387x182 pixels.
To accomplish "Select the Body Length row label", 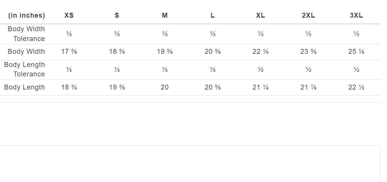I will tap(24, 87).
